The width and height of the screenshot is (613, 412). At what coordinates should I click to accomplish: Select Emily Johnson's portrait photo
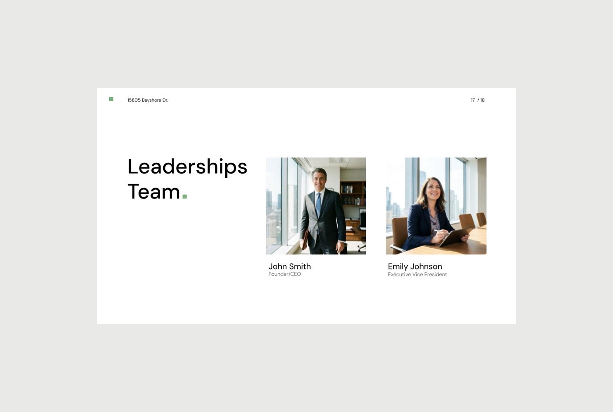pos(436,206)
